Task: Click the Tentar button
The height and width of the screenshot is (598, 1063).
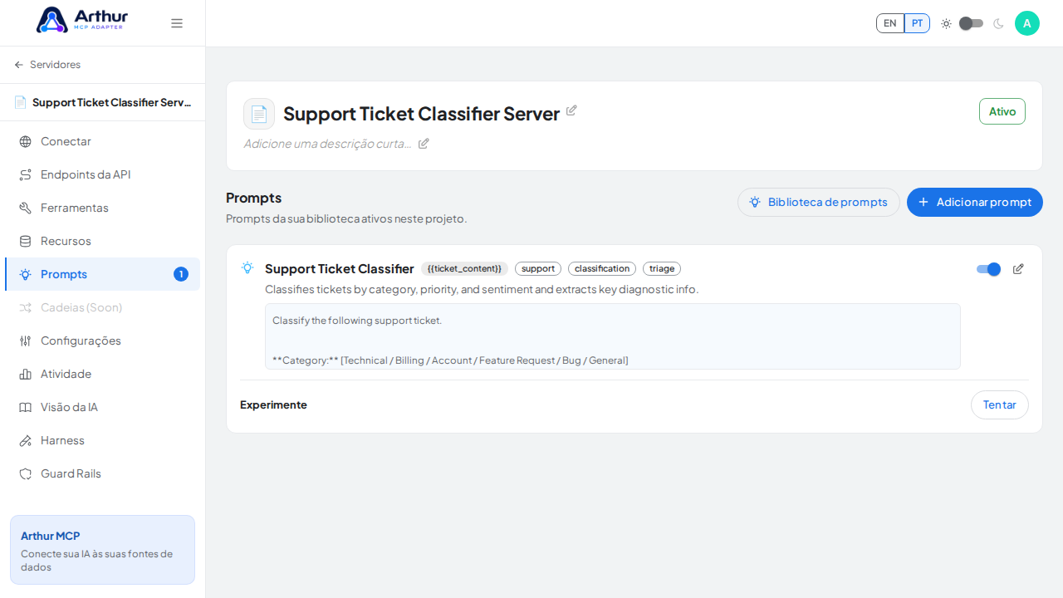Action: (x=1000, y=405)
